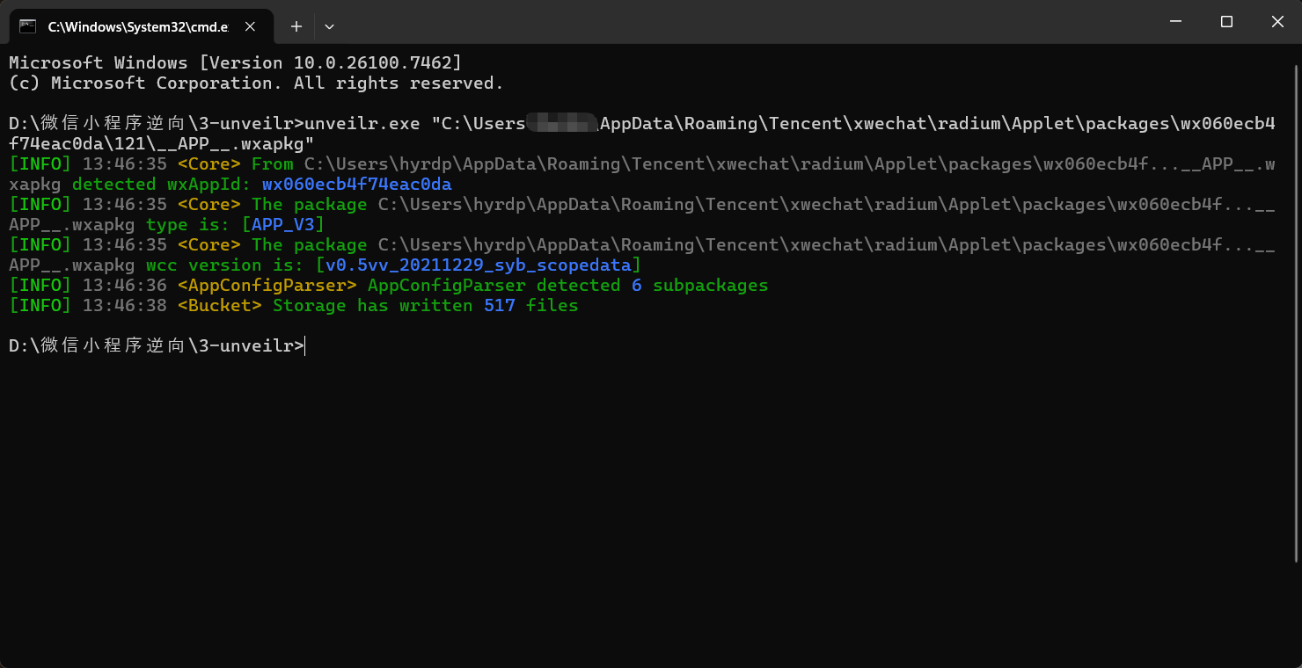Click the first <Core> tag before From
Viewport: 1302px width, 668px height.
(x=208, y=164)
